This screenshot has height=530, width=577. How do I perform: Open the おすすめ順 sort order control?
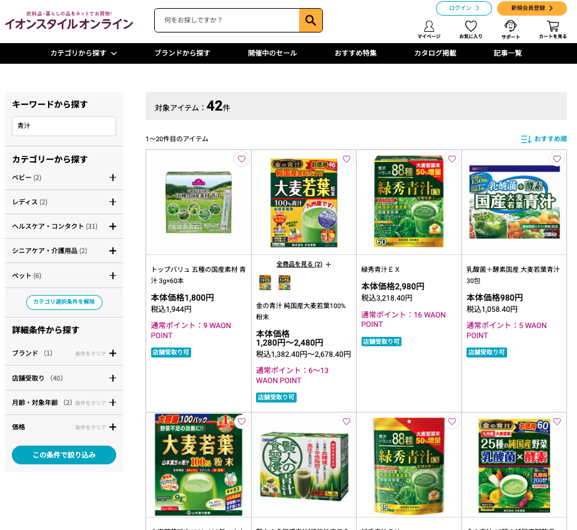544,139
